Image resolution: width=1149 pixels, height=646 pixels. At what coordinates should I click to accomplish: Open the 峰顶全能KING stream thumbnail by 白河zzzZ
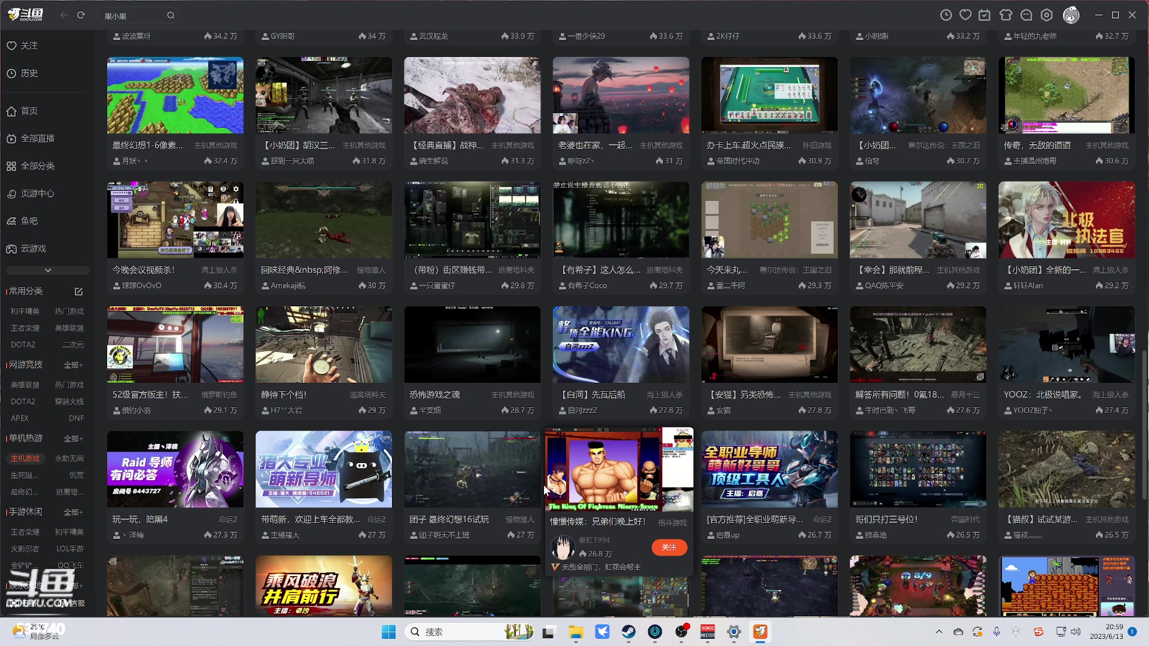[x=621, y=345]
